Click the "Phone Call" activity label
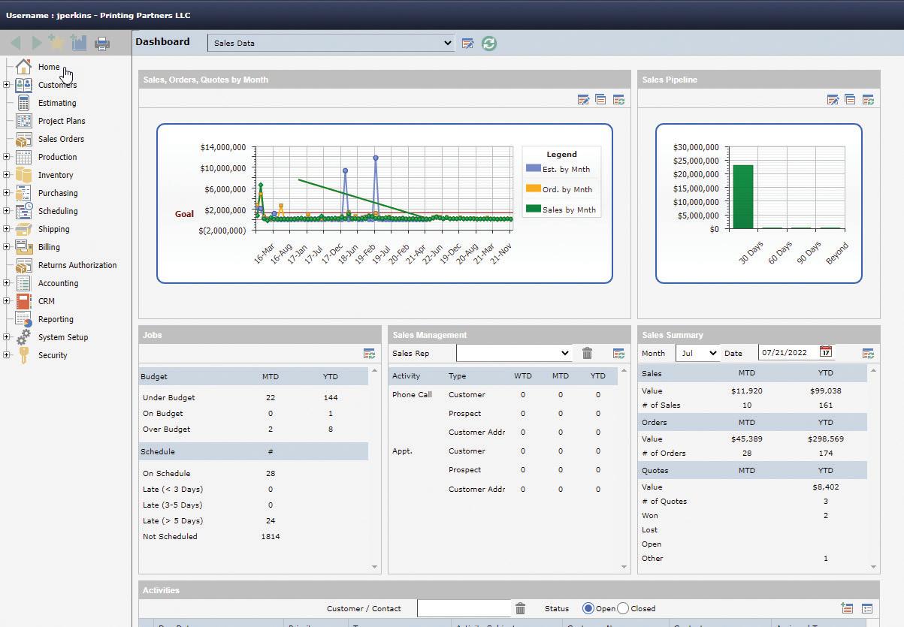 (x=412, y=394)
